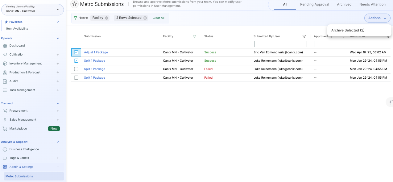This screenshot has height=182, width=393.
Task: Uncheck the Success Split 1 Package checkbox
Action: point(76,61)
